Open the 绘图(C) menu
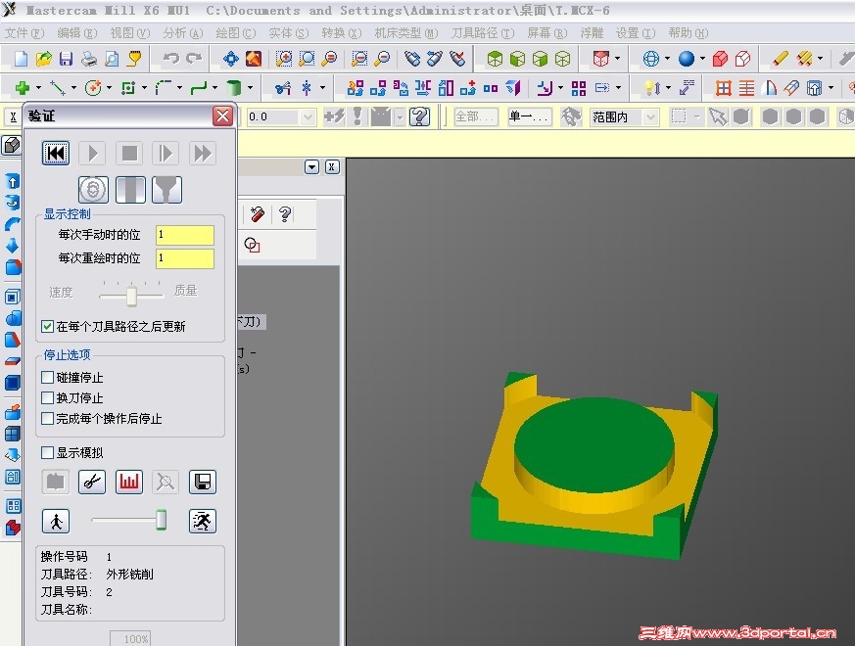Screen dimensions: 855x646 (236, 33)
